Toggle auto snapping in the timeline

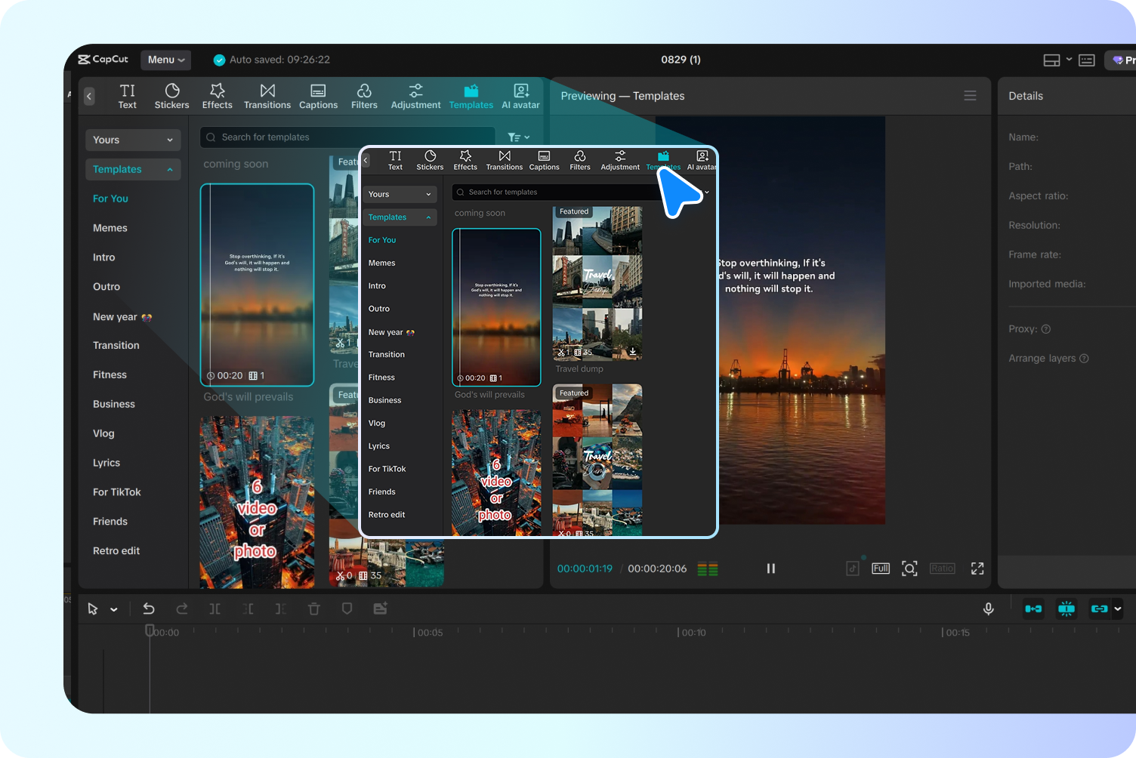pos(1066,609)
